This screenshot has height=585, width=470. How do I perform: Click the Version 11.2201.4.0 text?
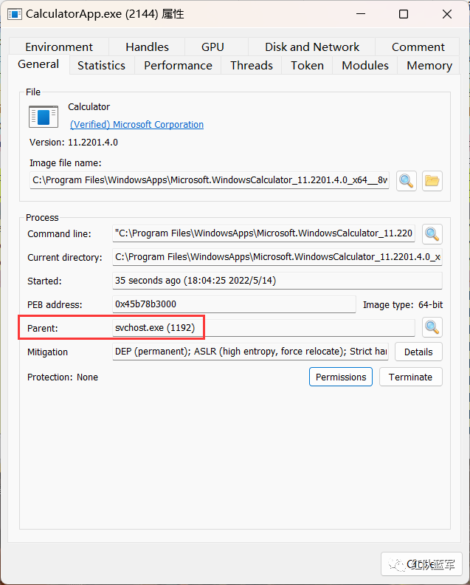[74, 143]
